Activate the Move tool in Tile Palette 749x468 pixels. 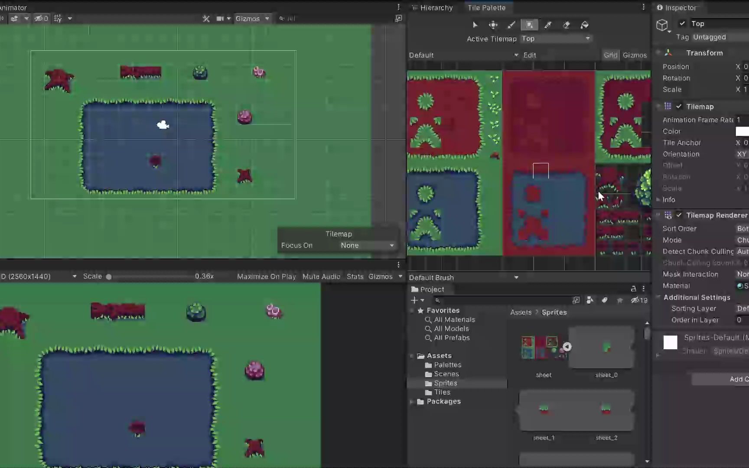[x=493, y=25]
